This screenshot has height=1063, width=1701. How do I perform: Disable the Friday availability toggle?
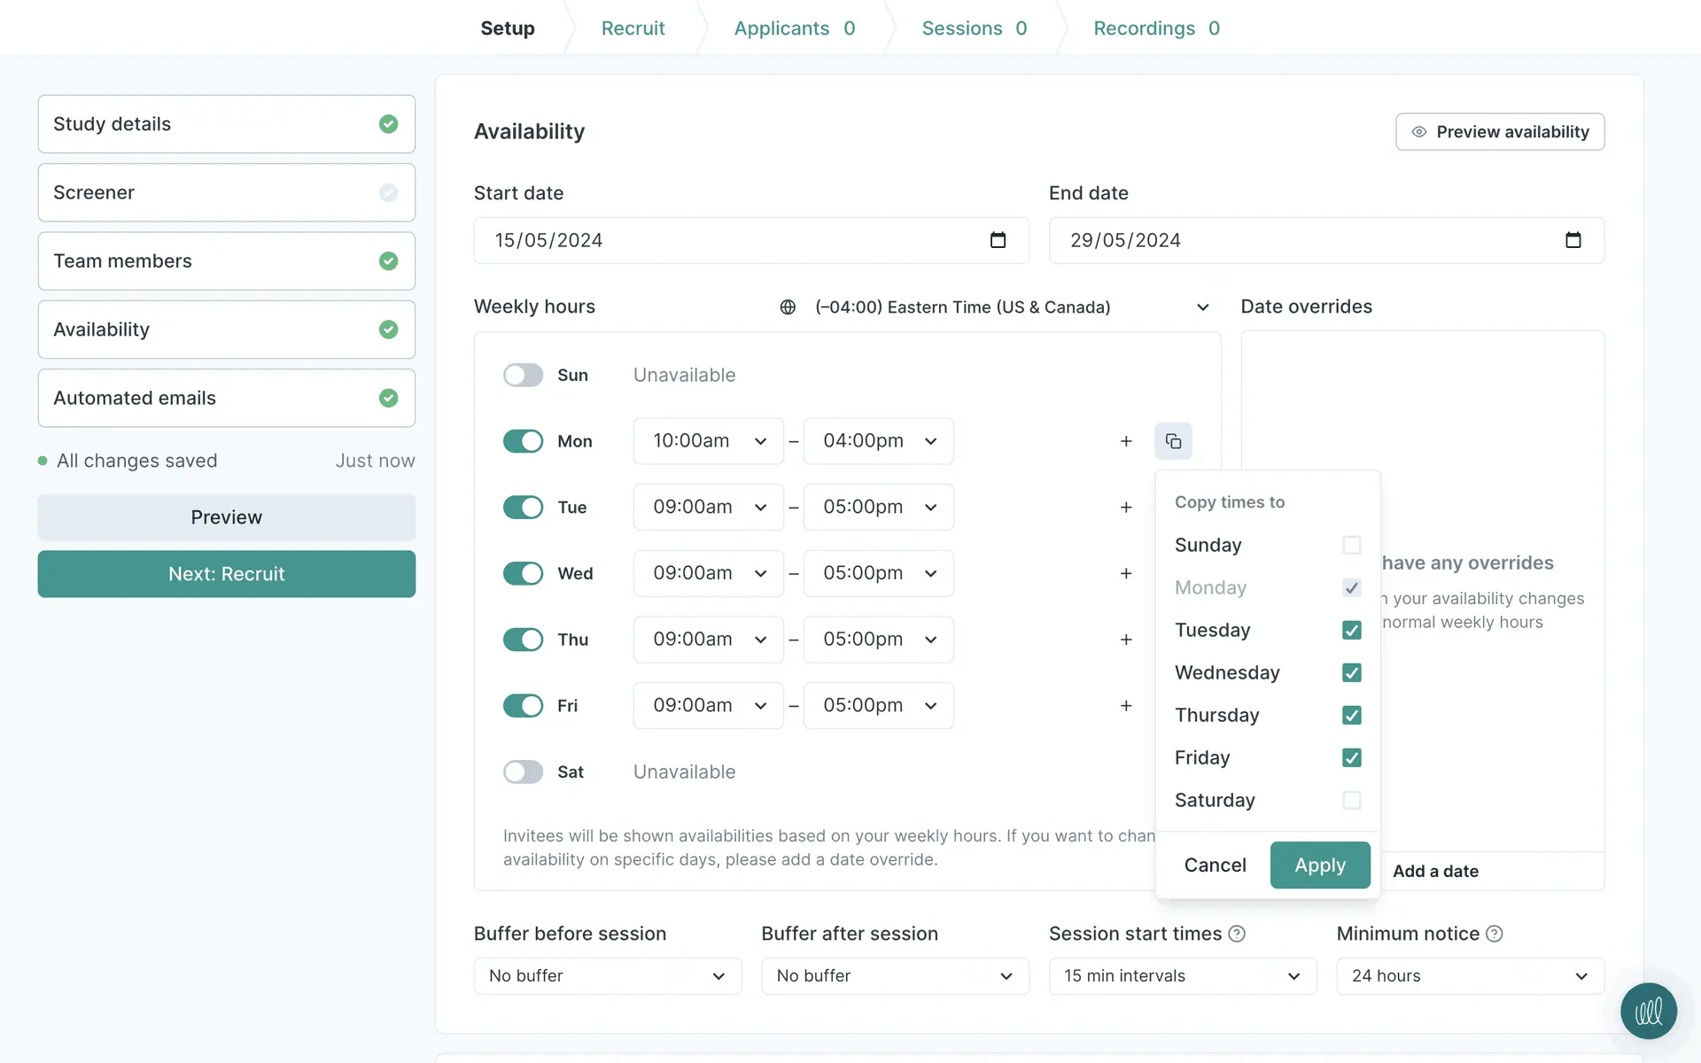tap(523, 706)
